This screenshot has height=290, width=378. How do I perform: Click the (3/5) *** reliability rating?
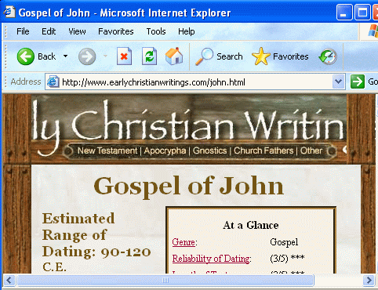tap(287, 259)
